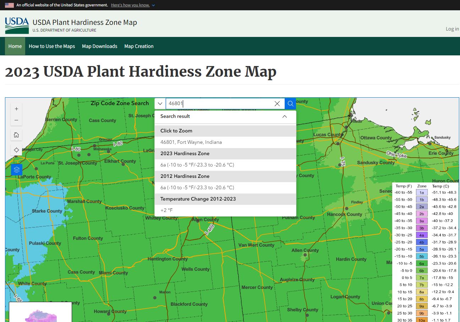Click Pulaski County map label
The width and height of the screenshot is (460, 322).
(x=45, y=243)
